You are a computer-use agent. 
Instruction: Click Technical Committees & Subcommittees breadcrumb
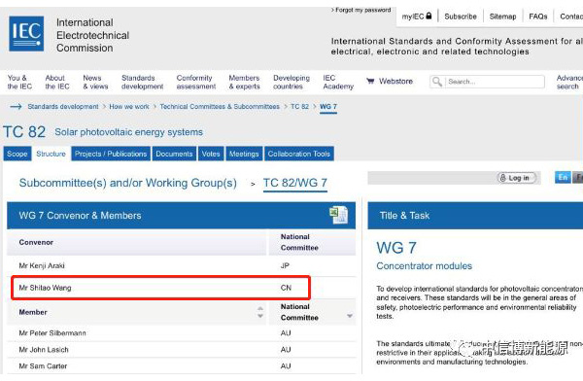(220, 106)
